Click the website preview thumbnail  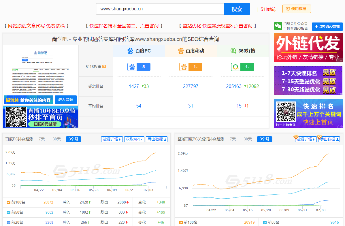point(41,71)
